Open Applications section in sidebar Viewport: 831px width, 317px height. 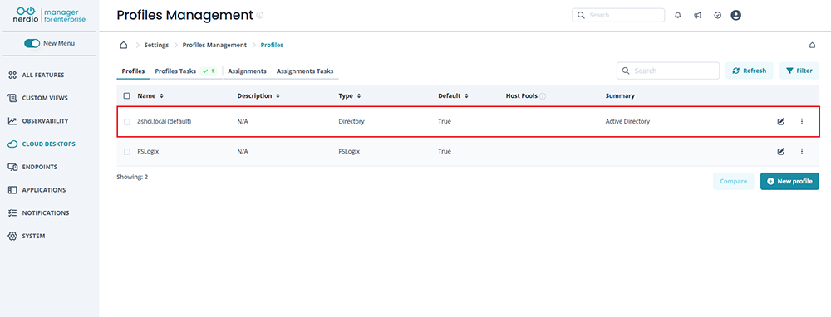point(37,190)
